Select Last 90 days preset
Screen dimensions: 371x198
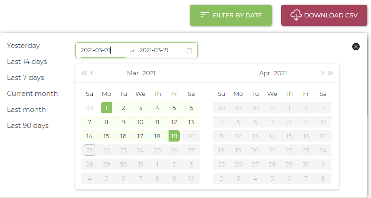[x=28, y=126]
